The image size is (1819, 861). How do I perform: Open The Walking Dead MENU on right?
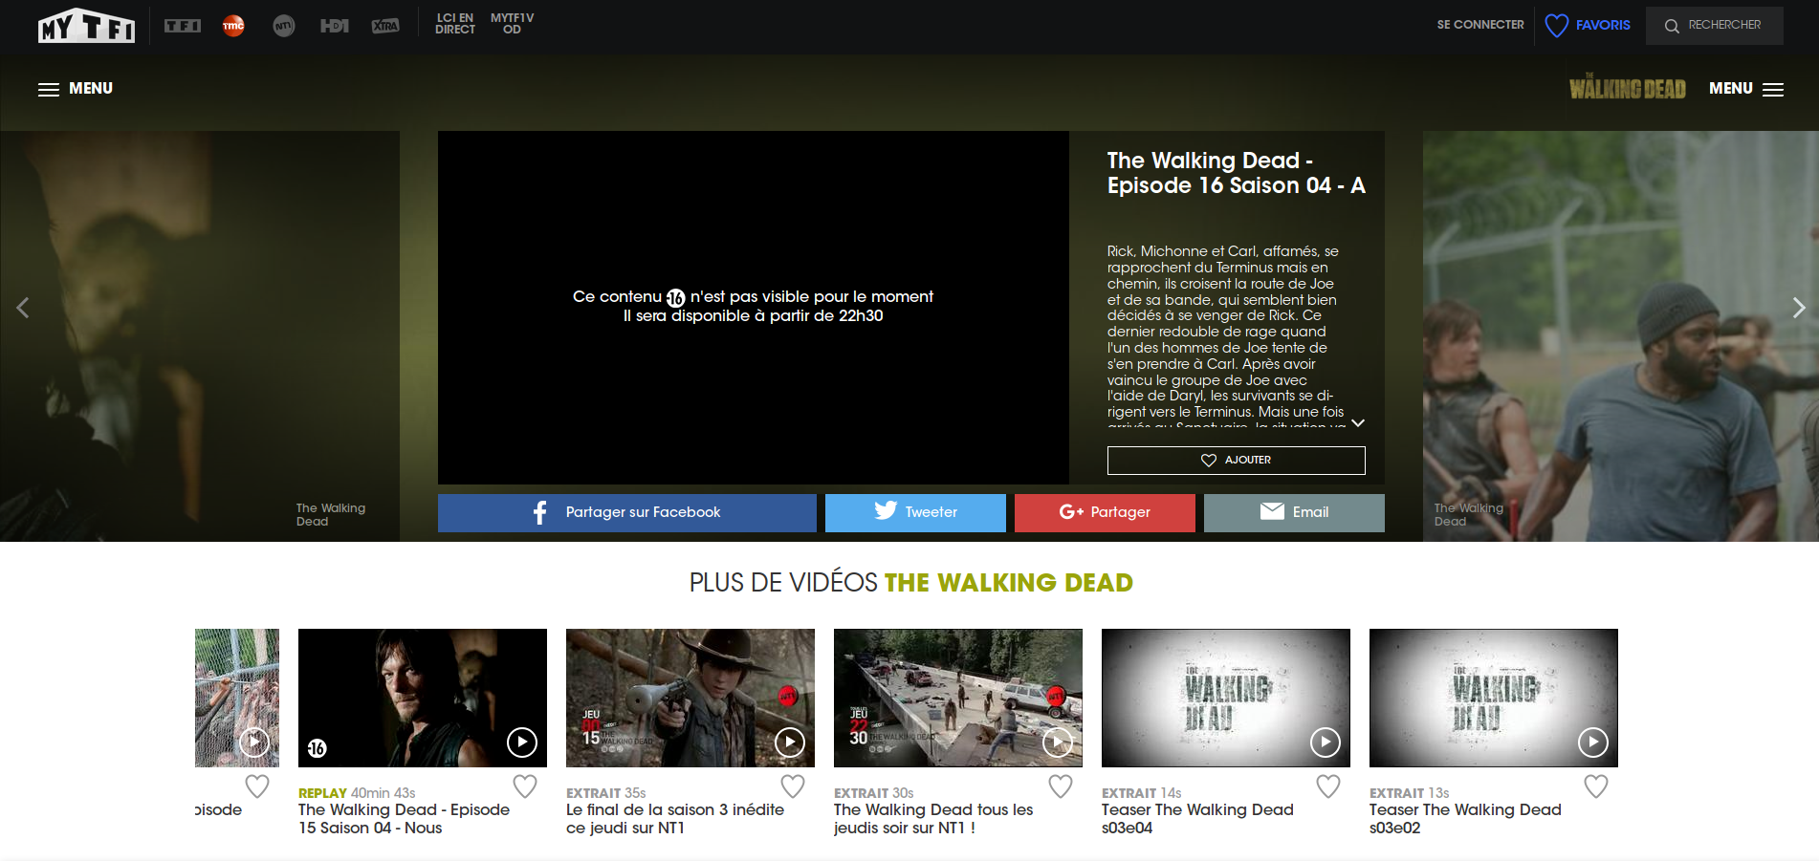[x=1745, y=89]
